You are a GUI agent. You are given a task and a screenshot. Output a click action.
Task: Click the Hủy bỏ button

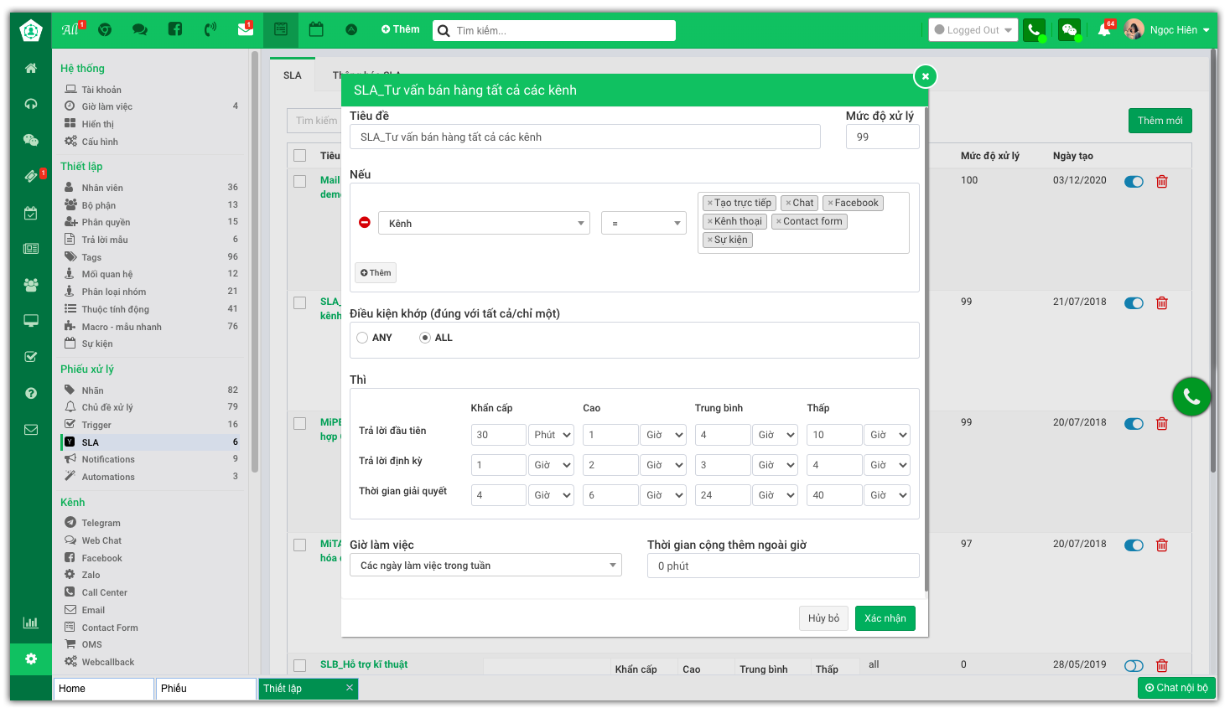pyautogui.click(x=823, y=618)
